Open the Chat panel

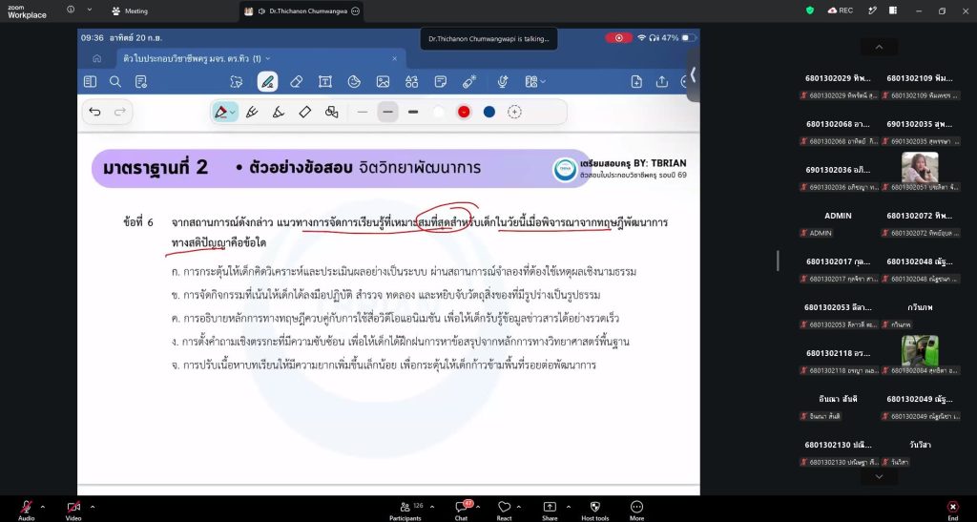tap(461, 510)
